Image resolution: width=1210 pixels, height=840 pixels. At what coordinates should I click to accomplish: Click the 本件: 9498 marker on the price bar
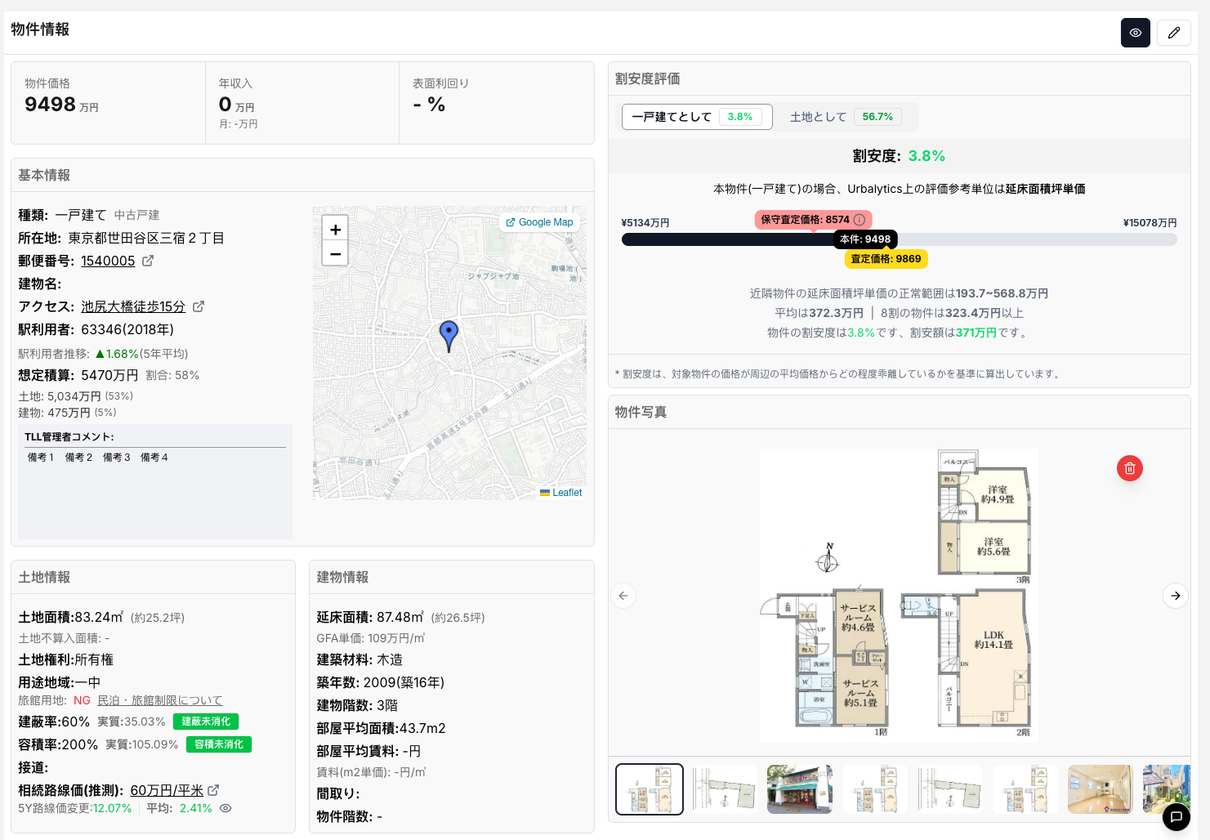point(865,239)
